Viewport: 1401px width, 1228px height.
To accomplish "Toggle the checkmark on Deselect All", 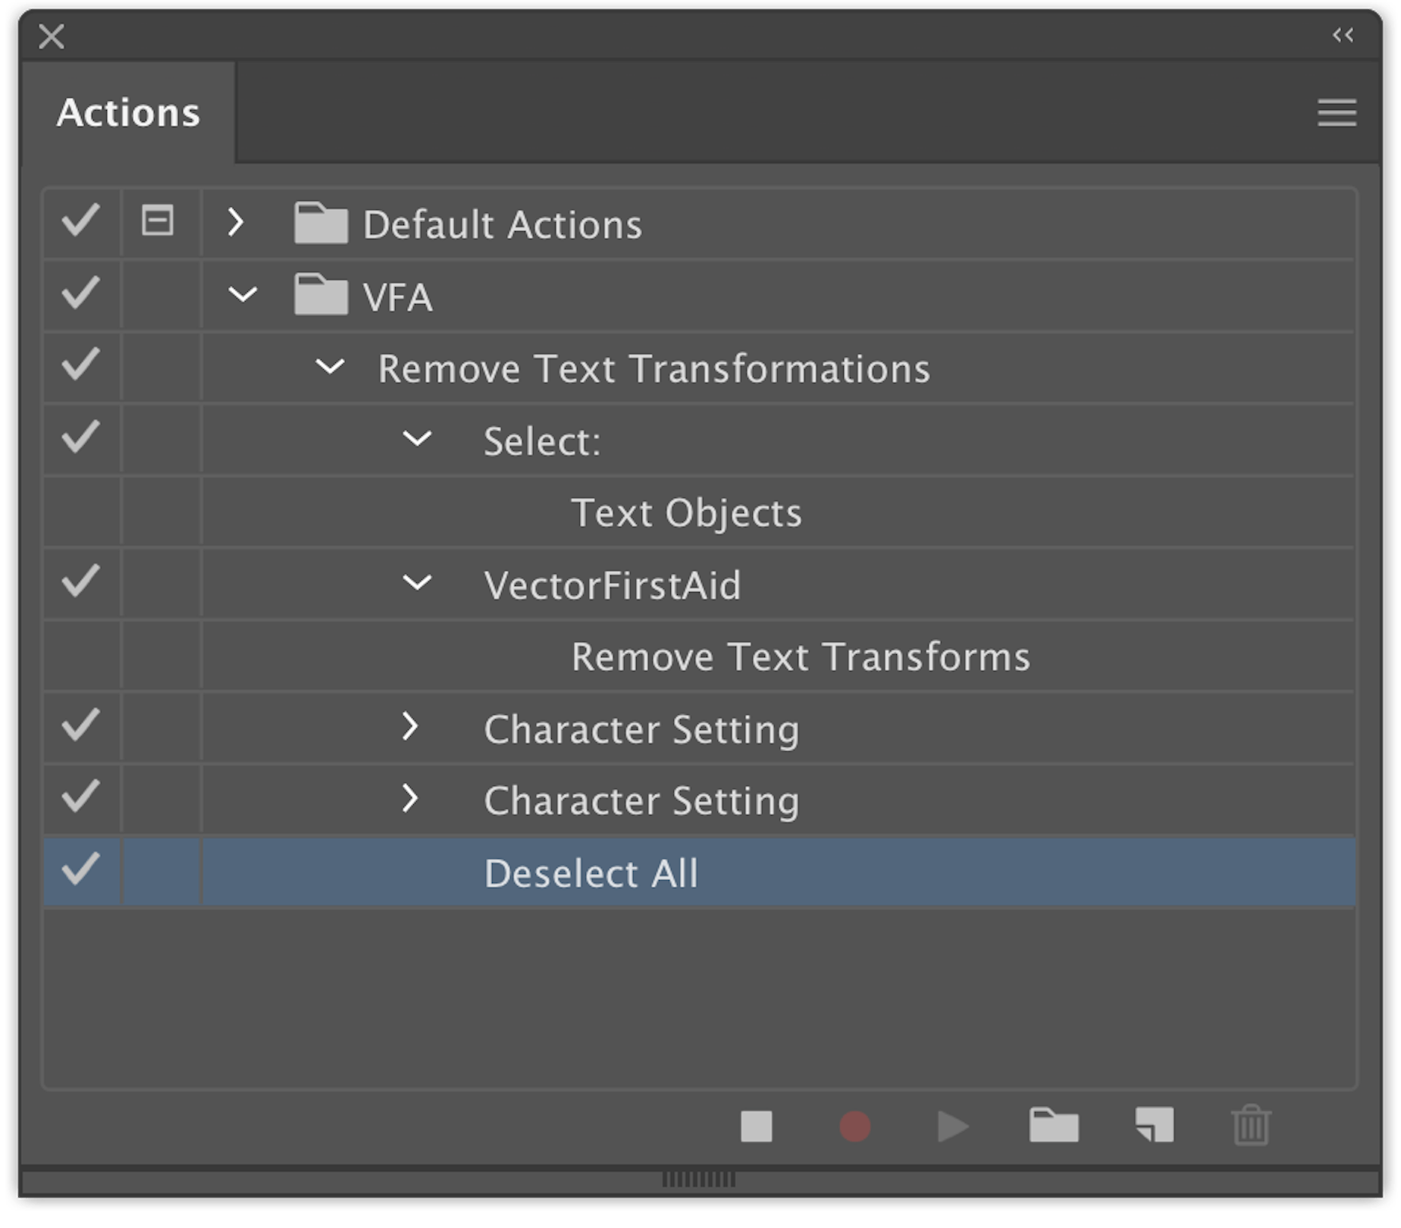I will pyautogui.click(x=80, y=870).
